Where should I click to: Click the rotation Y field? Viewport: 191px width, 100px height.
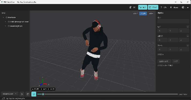pyautogui.click(x=173, y=40)
